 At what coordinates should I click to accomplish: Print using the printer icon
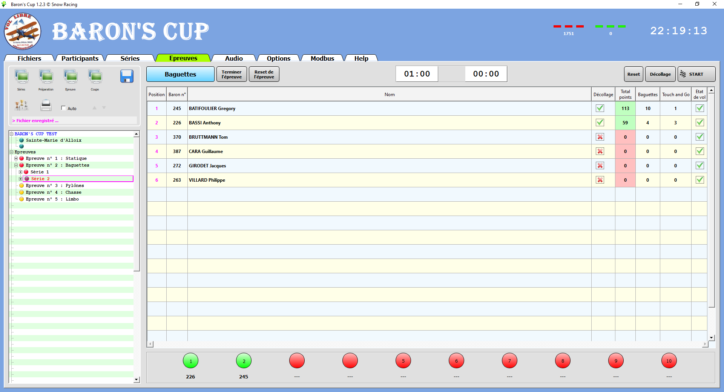[46, 106]
